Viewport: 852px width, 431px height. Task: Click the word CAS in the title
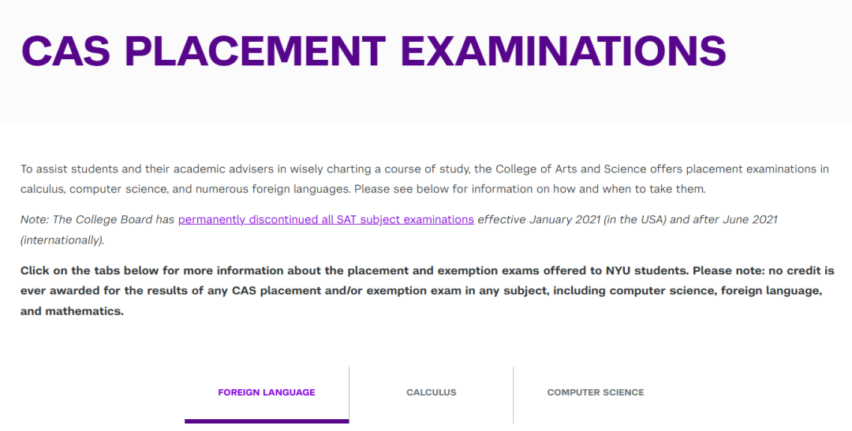click(65, 51)
